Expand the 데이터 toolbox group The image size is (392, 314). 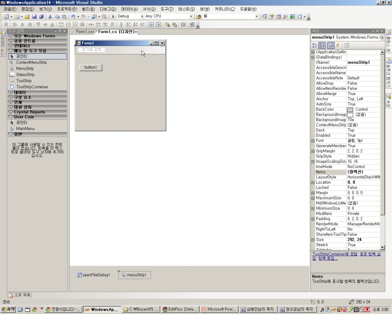10,93
